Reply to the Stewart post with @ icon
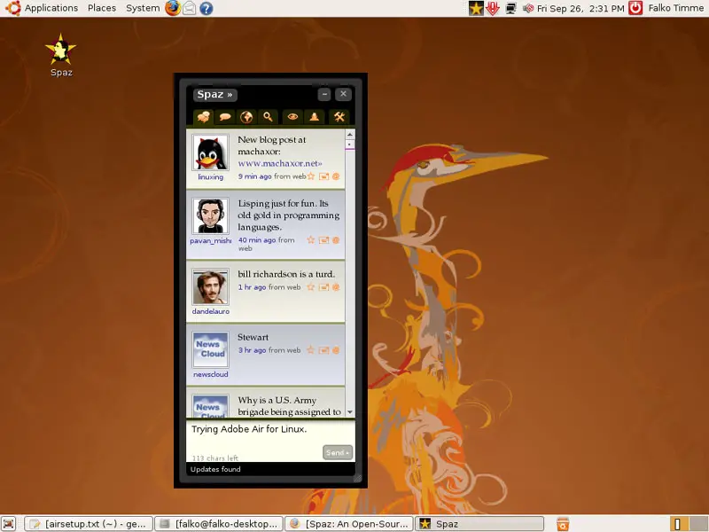This screenshot has width=709, height=532. [x=336, y=350]
